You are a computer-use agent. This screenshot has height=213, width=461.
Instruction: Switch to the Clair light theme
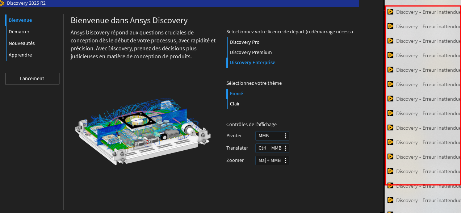pos(235,104)
